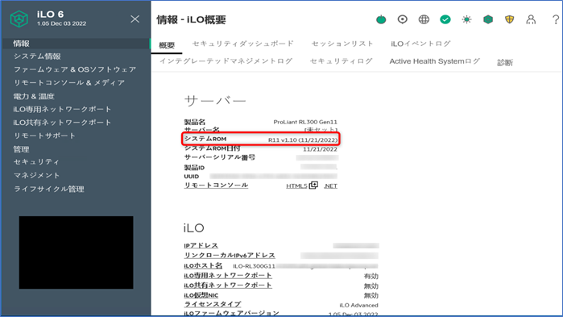Switch to 診断 tab
The height and width of the screenshot is (317, 563).
coord(505,63)
